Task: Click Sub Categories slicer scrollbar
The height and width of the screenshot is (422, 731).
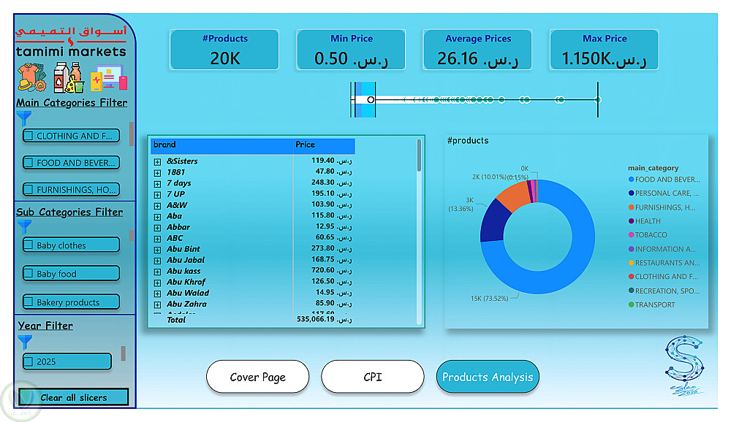Action: [132, 236]
